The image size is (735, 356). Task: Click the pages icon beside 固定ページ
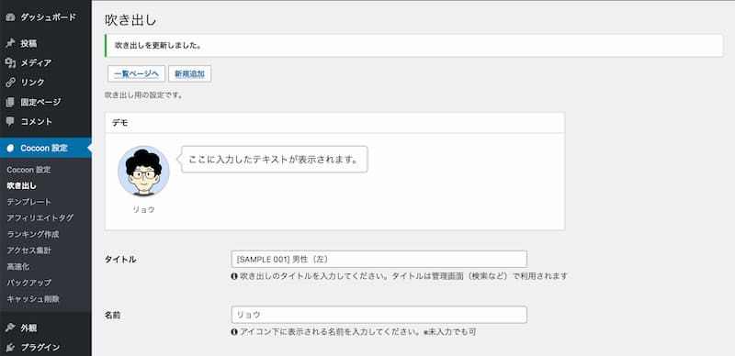[x=10, y=102]
